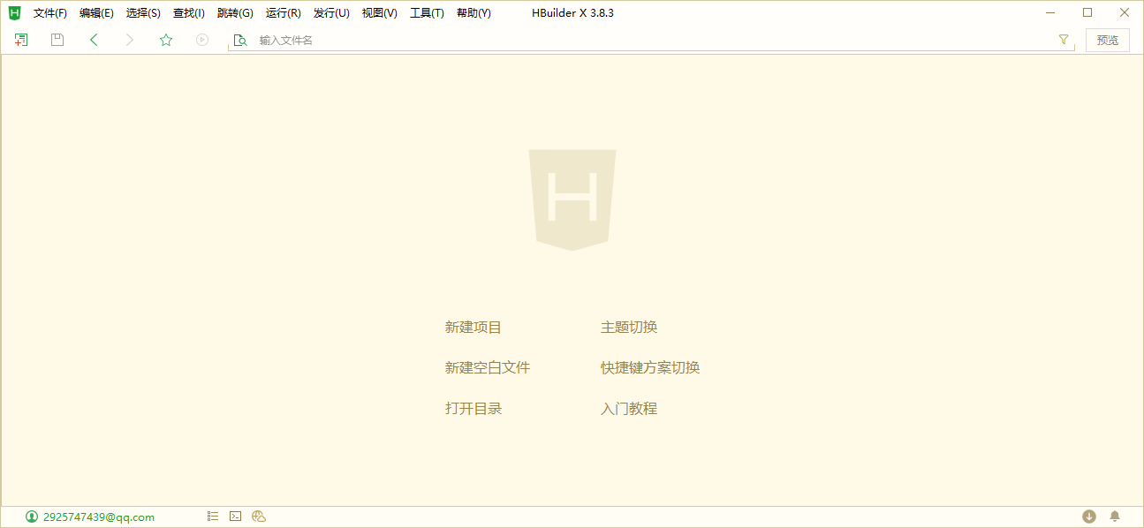Open the 文件(F) menu
The image size is (1144, 528).
pos(49,12)
